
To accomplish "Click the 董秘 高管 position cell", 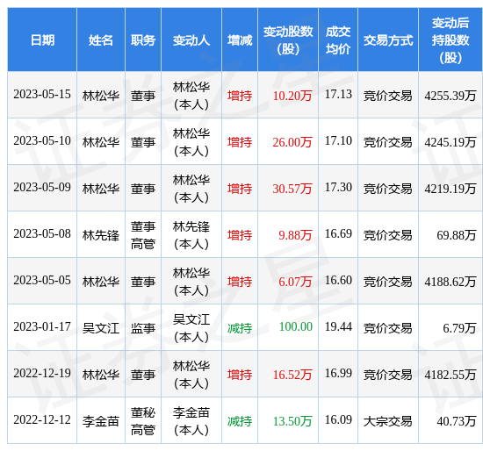I will [x=143, y=421].
